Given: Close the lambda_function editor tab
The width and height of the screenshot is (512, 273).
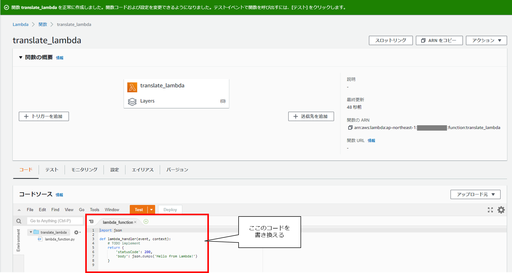Looking at the screenshot, I should pos(135,222).
